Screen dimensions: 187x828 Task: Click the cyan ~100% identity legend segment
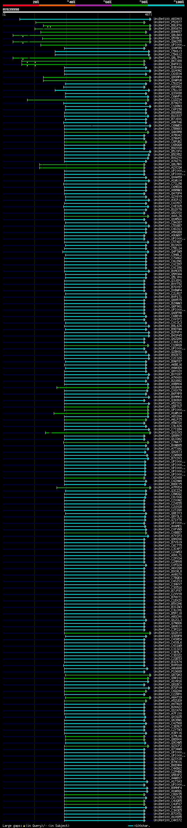[166, 5]
